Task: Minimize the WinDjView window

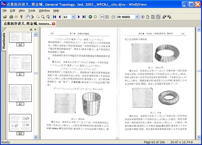Action: point(184,4)
